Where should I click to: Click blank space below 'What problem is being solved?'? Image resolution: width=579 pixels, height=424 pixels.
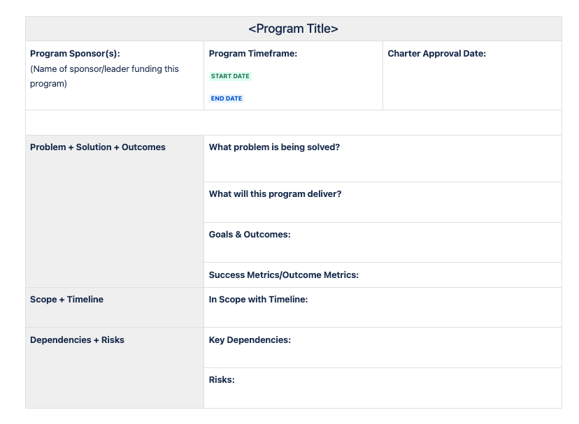click(x=383, y=168)
